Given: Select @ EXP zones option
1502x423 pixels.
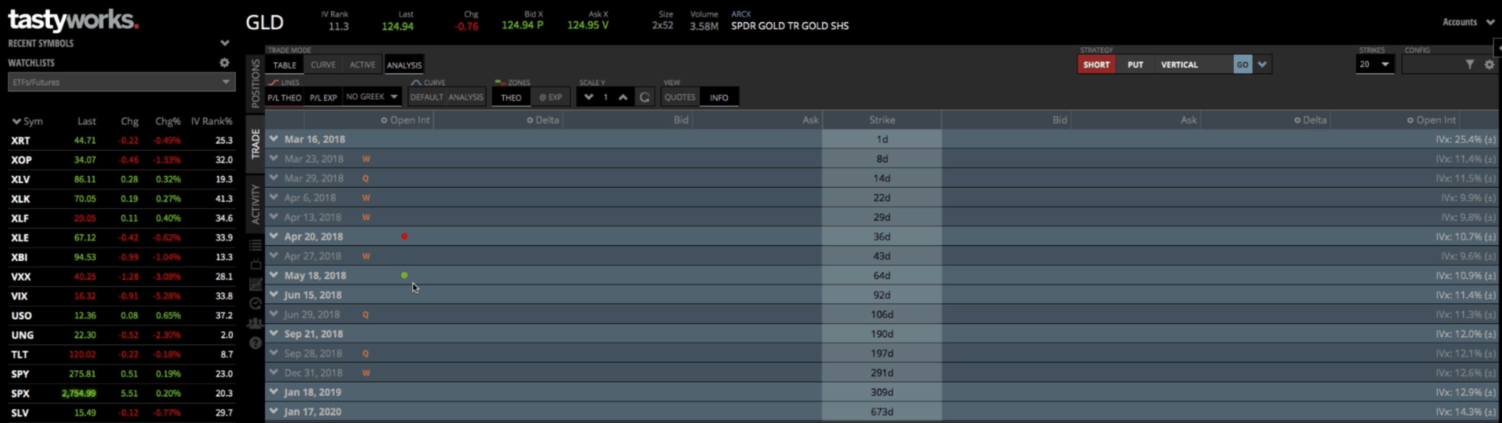Looking at the screenshot, I should tap(550, 97).
